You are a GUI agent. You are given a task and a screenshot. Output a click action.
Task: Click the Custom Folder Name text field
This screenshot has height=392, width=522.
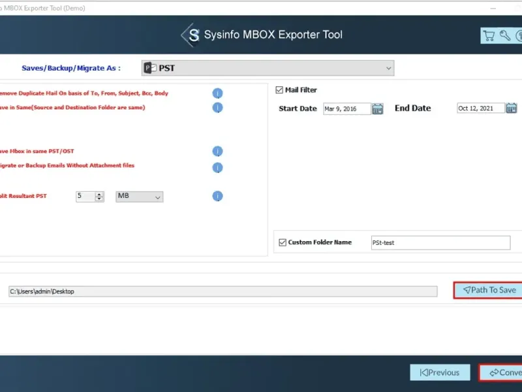point(440,242)
